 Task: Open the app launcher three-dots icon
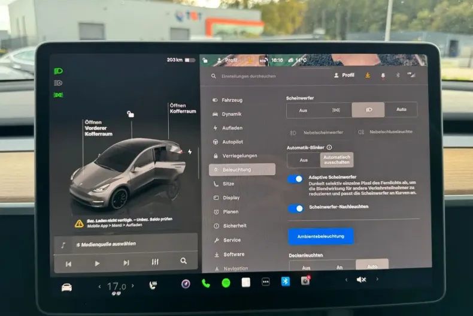[x=265, y=282]
